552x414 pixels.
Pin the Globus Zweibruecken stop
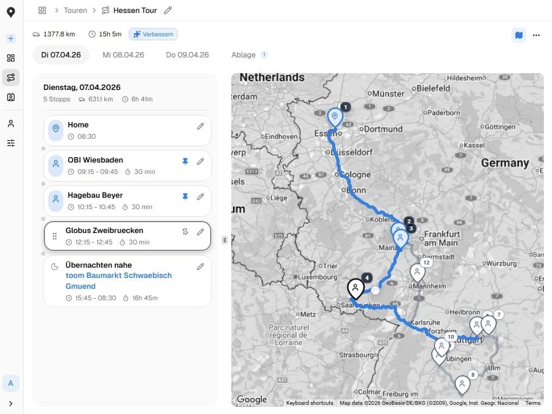click(185, 232)
